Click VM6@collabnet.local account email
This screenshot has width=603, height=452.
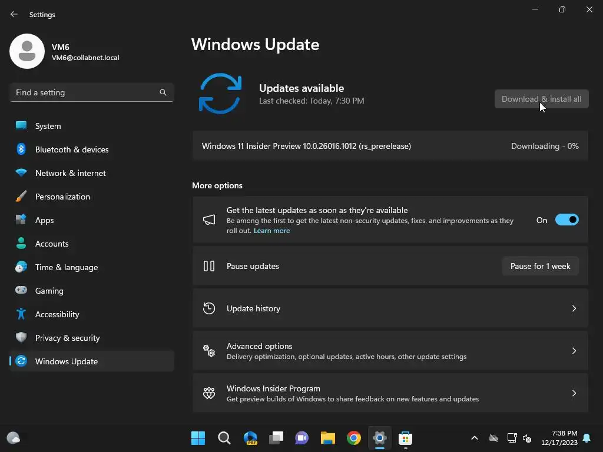click(x=85, y=58)
